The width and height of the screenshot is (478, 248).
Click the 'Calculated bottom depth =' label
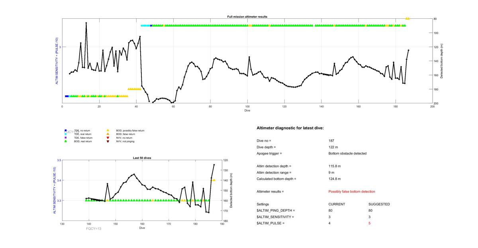[276, 179]
